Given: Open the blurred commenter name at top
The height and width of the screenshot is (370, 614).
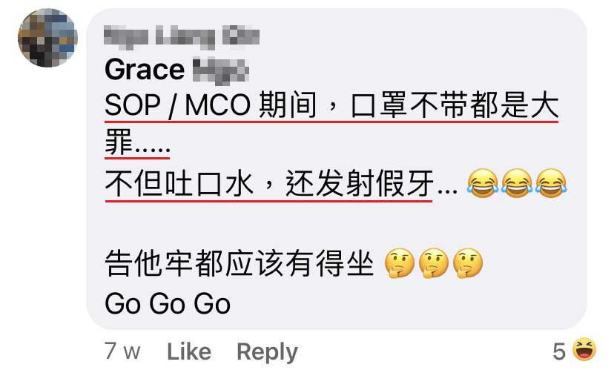Looking at the screenshot, I should pos(182,36).
